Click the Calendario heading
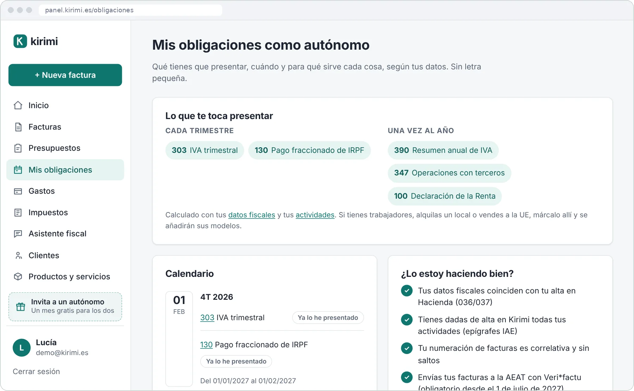The width and height of the screenshot is (634, 391). point(189,274)
